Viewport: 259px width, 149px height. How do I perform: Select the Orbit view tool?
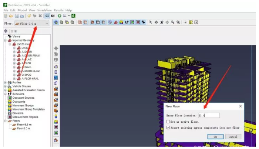[156, 22]
